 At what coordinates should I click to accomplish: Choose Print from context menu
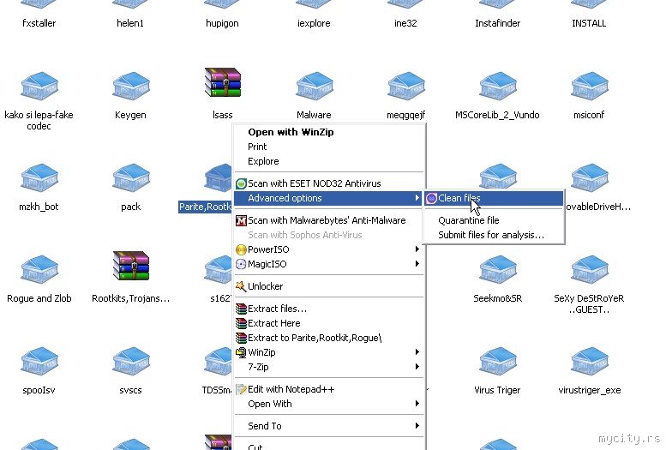click(x=329, y=147)
